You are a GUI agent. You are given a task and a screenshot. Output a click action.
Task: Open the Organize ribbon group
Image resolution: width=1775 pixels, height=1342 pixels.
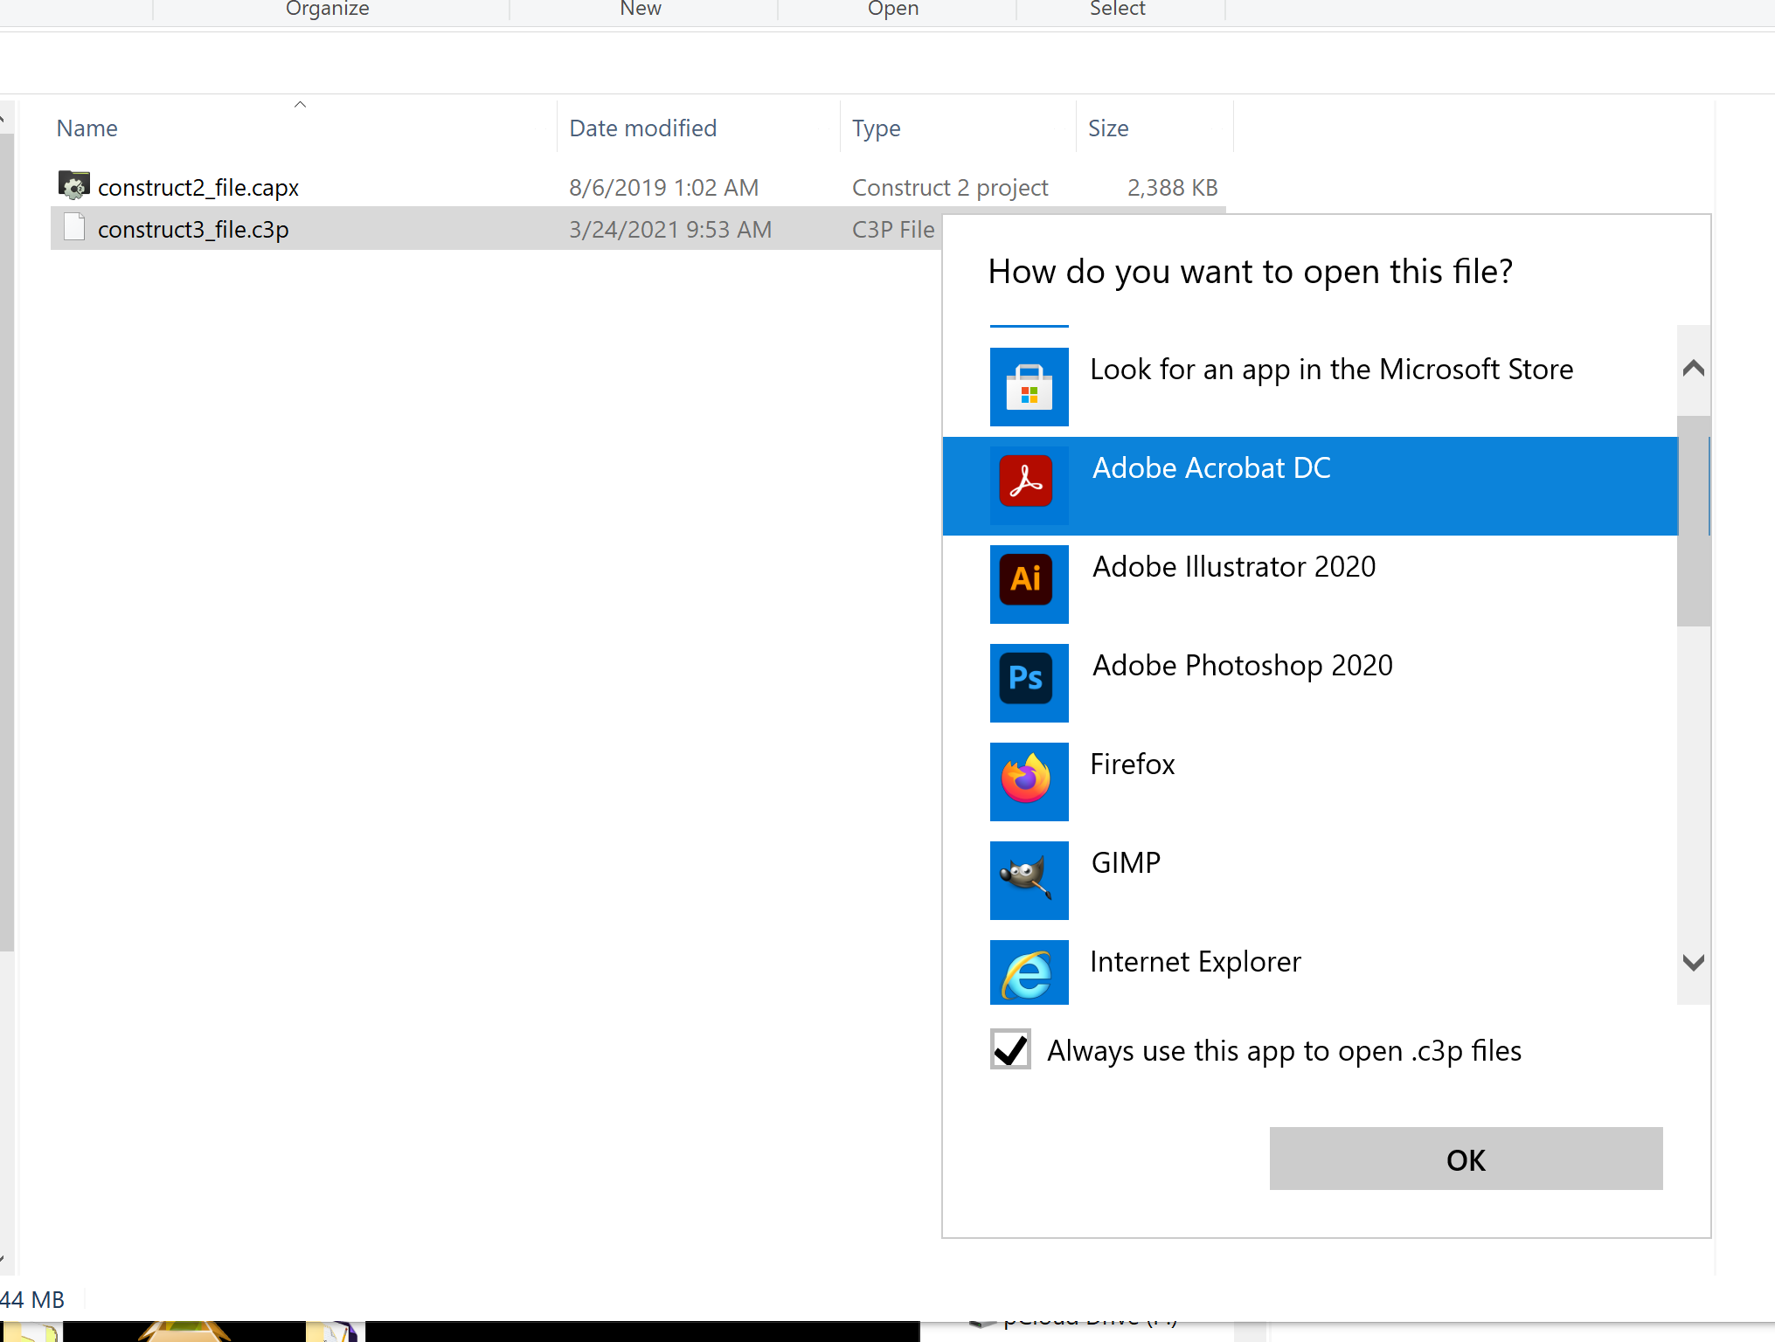pyautogui.click(x=328, y=9)
